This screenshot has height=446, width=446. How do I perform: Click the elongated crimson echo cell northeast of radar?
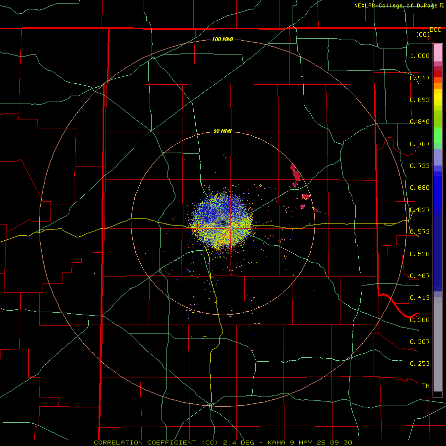click(x=295, y=172)
